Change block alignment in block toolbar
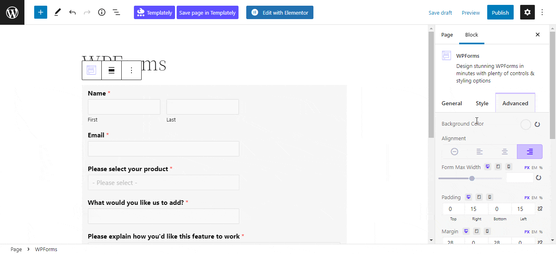Viewport: 556px width, 254px height. click(112, 70)
